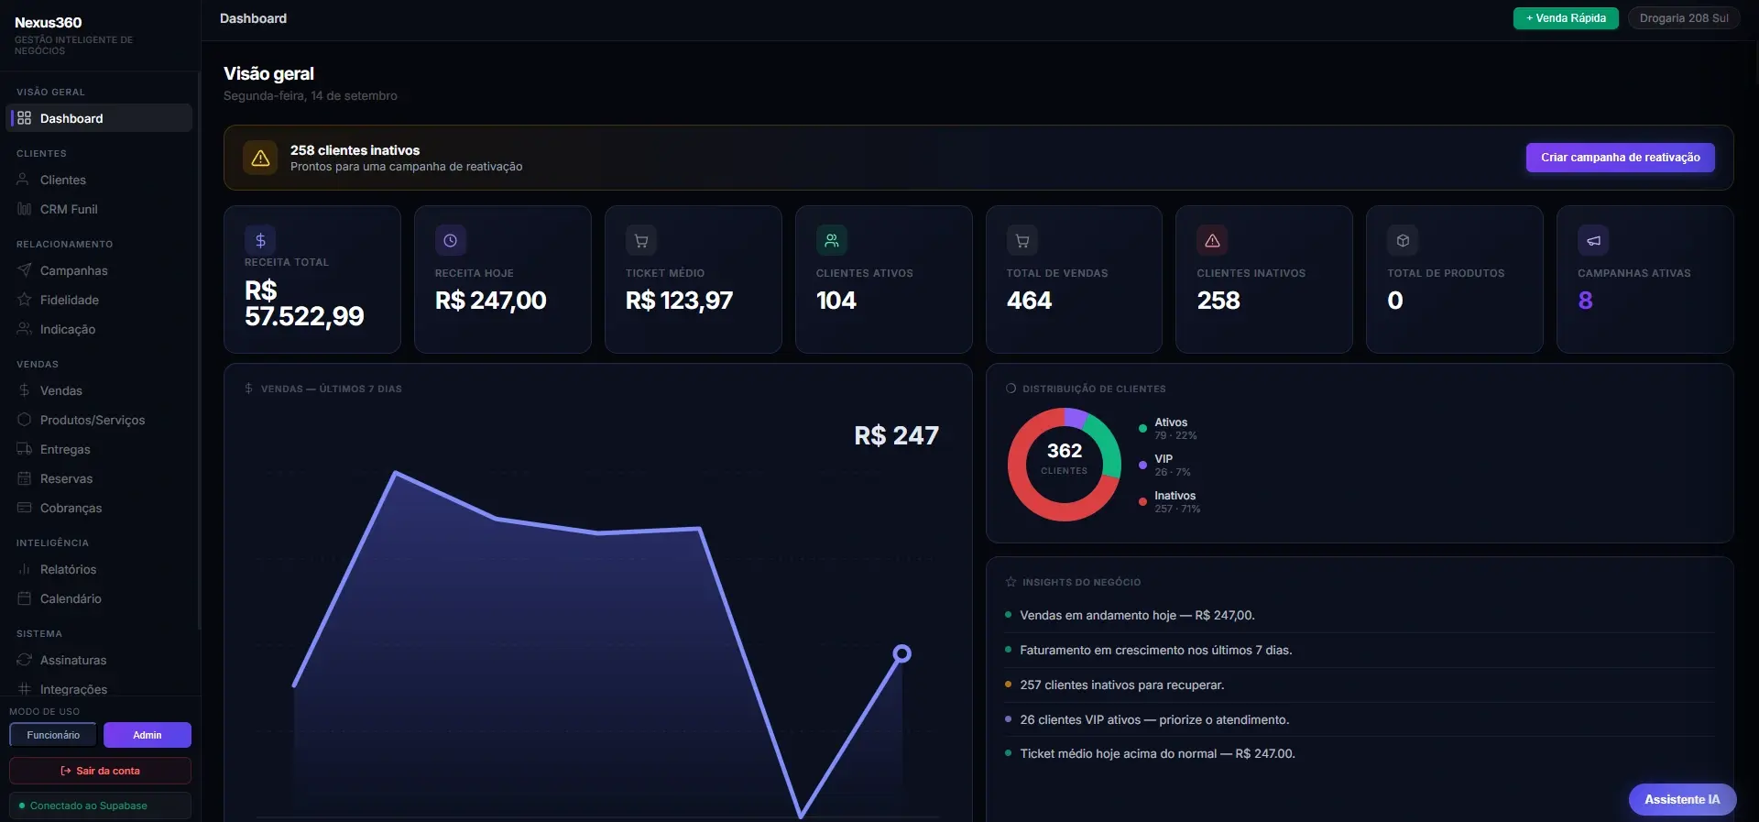Go to Clientes in the sidebar
The image size is (1759, 822).
(100, 180)
